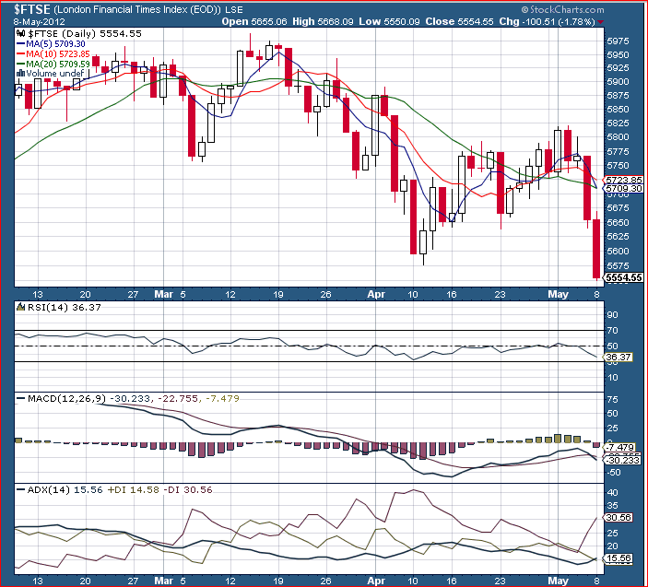
Task: Click the $FTSE (Daily) 5554.55 legend
Action: coord(84,34)
